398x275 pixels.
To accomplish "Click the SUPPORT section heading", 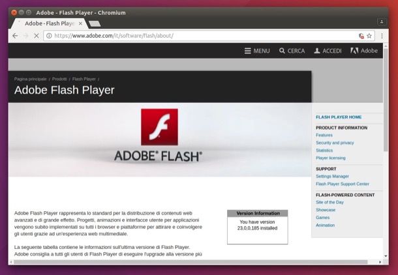I will (x=326, y=169).
